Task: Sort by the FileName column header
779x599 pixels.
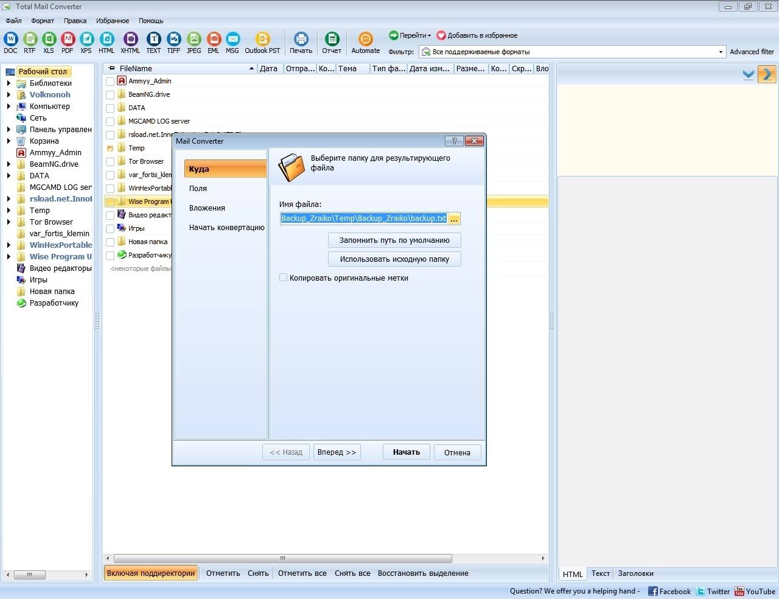Action: point(181,69)
